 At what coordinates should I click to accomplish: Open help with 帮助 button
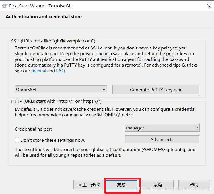click(x=194, y=185)
